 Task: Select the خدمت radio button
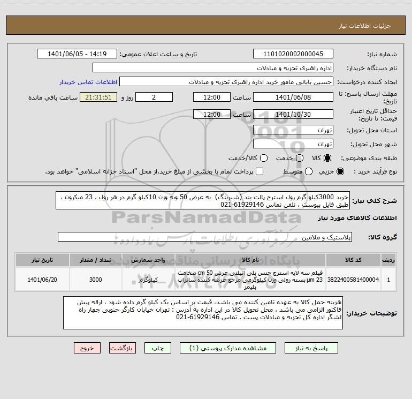pyautogui.click(x=300, y=158)
